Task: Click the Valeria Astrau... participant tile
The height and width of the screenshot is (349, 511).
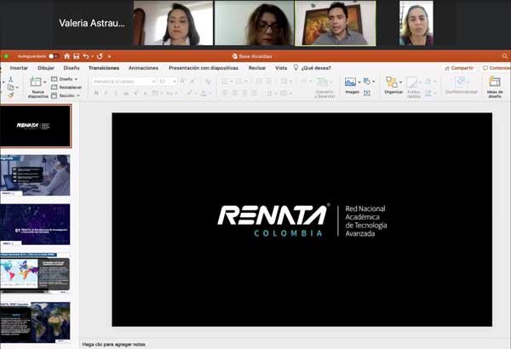Action: pyautogui.click(x=93, y=23)
